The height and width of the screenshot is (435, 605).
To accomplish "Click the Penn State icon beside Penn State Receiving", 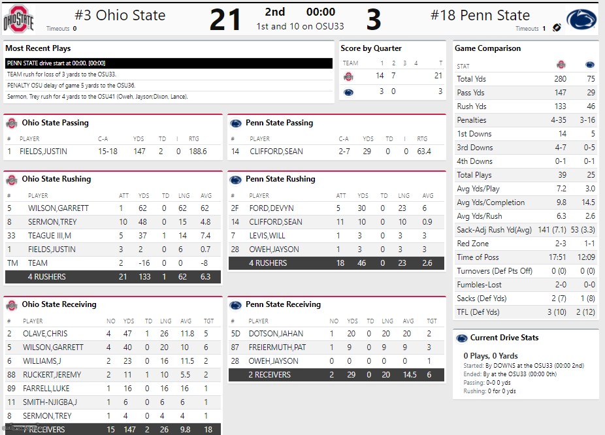I will 235,304.
